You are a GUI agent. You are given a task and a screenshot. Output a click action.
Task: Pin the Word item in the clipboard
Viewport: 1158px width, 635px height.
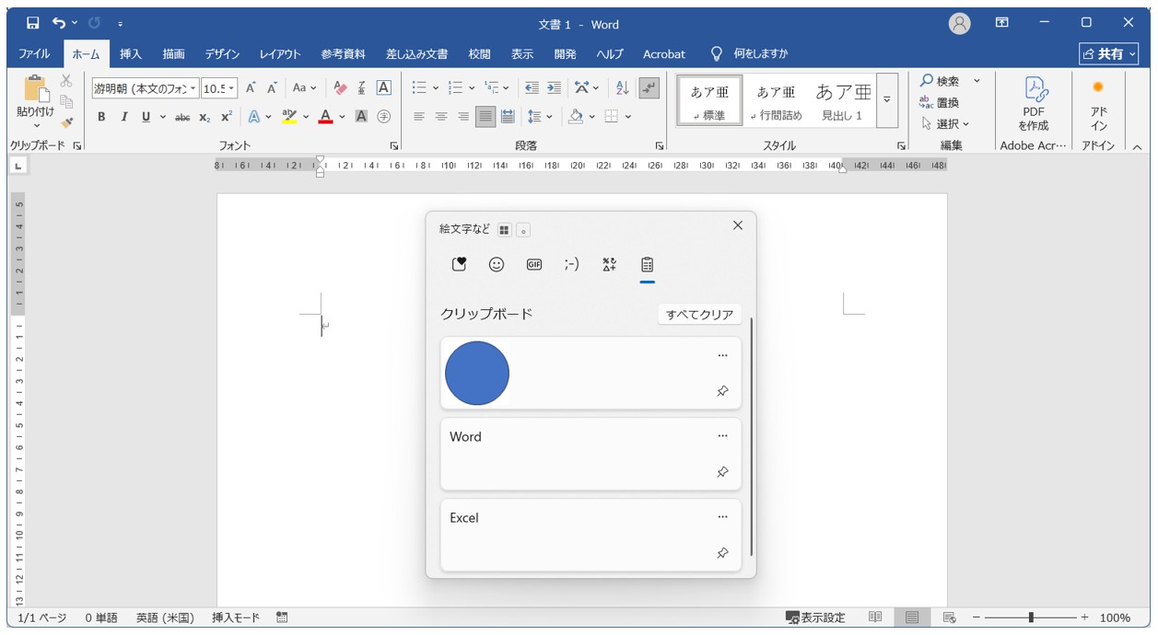pos(722,470)
